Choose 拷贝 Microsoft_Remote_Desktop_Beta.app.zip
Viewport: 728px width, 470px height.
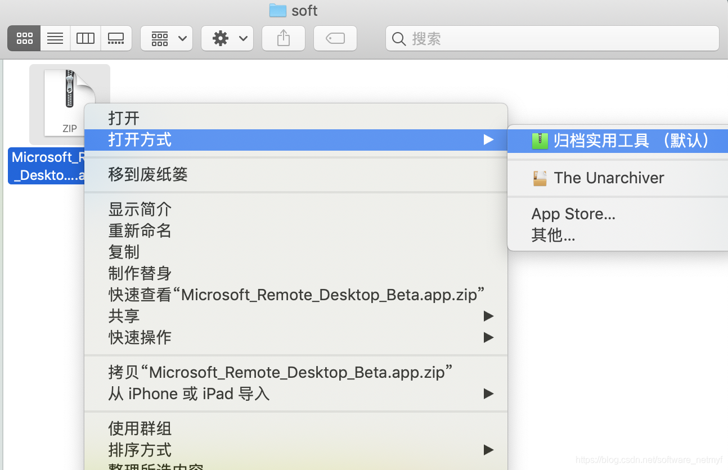pos(296,372)
